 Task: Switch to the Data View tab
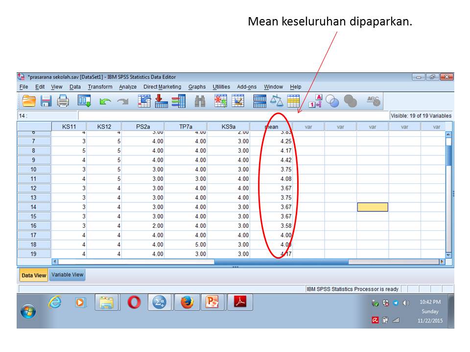point(34,275)
